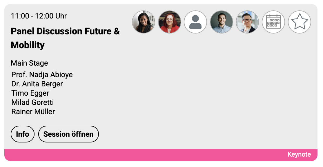Select speaker Prof. Nadja Abioye
The image size is (323, 167).
[x=42, y=75]
